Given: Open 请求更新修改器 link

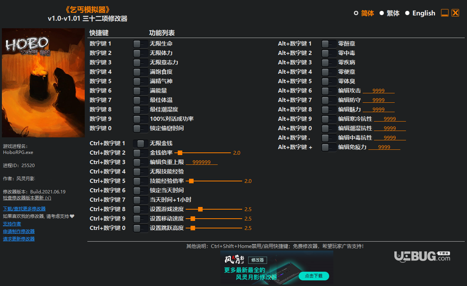Looking at the screenshot, I should click(19, 239).
